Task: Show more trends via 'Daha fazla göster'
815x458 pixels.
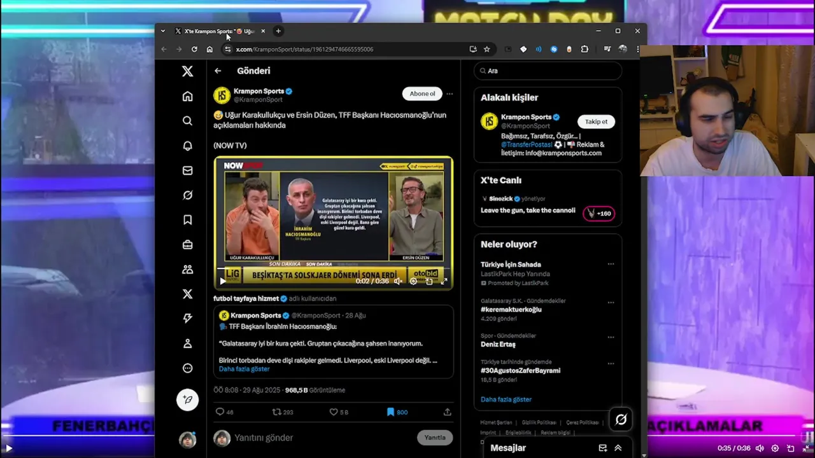Action: point(506,399)
